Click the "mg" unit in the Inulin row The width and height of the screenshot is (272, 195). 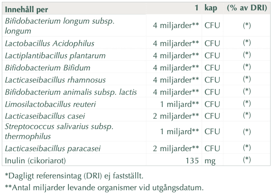point(209,160)
